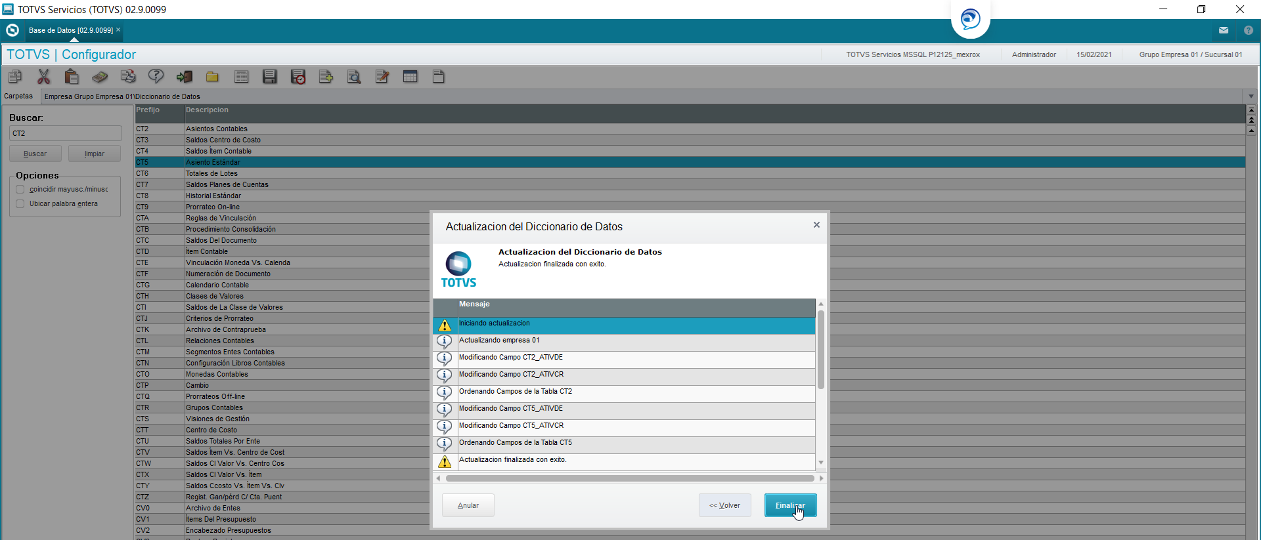
Task: Click the Buscar button
Action: (35, 154)
